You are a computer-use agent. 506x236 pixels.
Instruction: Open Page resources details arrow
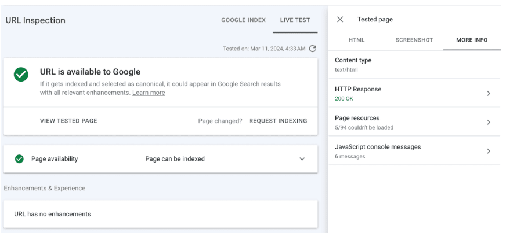tap(489, 122)
